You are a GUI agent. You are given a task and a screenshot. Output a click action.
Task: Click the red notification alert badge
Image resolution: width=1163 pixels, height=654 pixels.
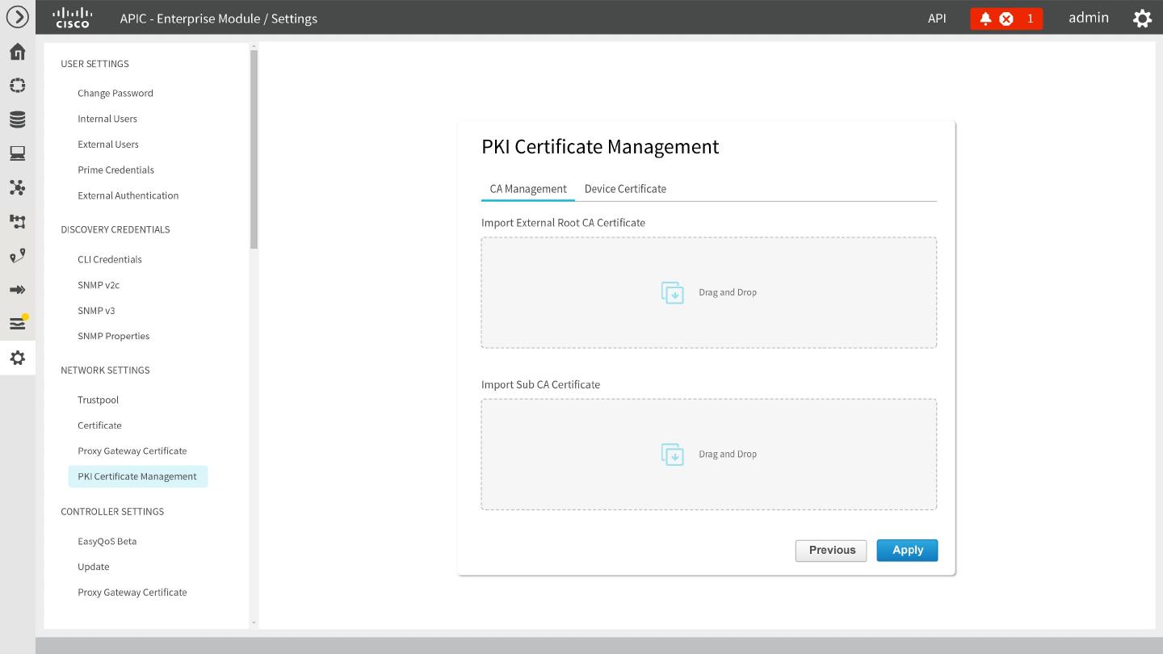1006,18
